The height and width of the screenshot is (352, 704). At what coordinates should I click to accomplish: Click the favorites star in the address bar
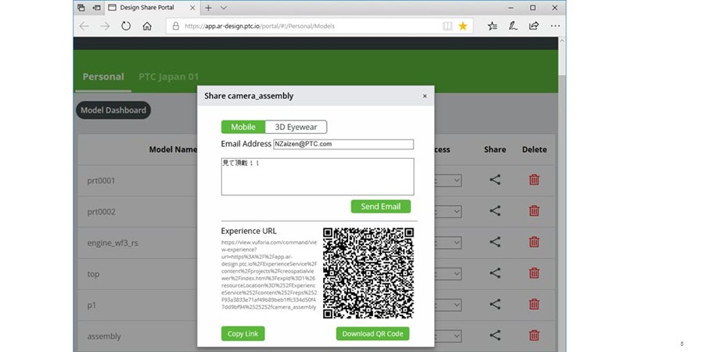click(463, 26)
